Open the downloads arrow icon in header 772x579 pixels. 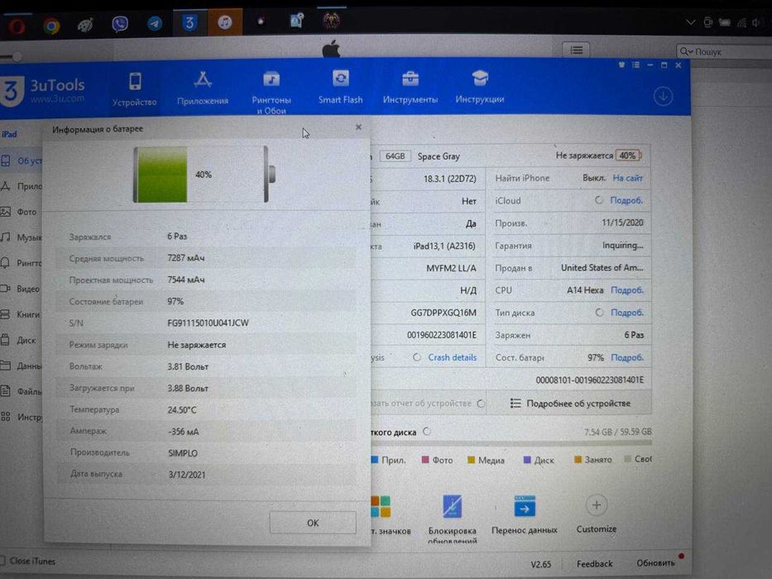663,96
